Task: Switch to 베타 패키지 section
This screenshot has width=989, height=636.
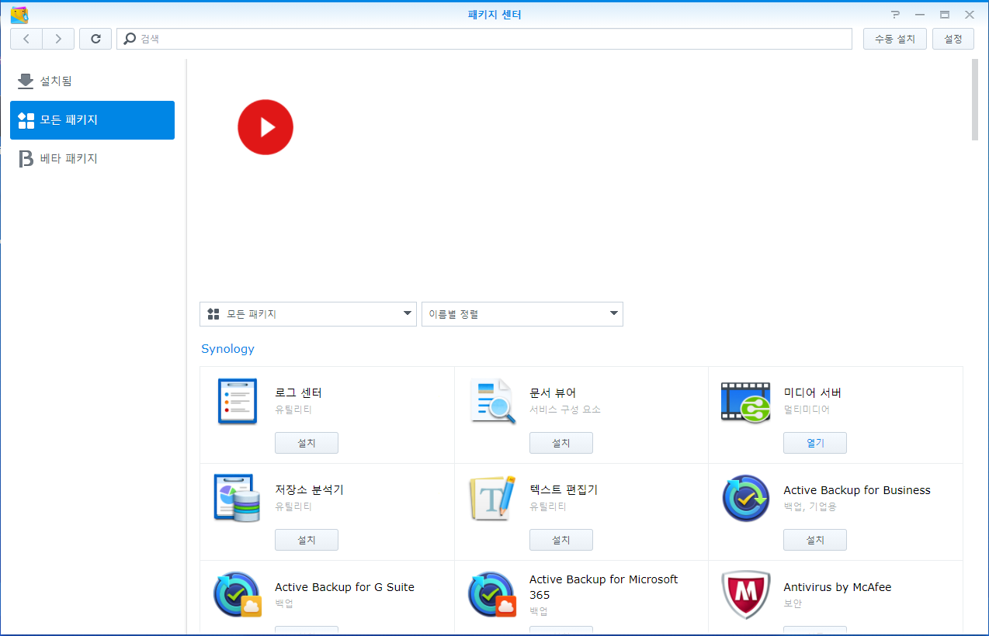Action: (x=92, y=159)
